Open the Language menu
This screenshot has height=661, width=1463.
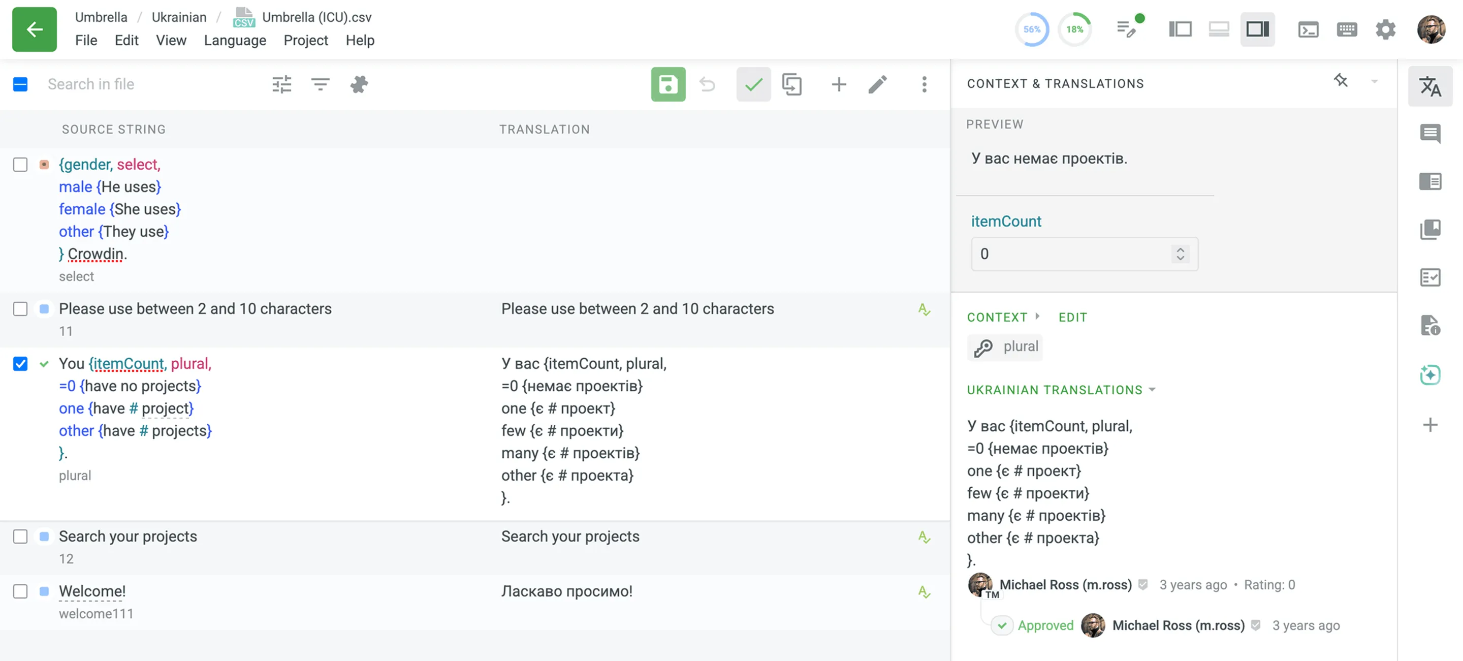[x=235, y=40]
